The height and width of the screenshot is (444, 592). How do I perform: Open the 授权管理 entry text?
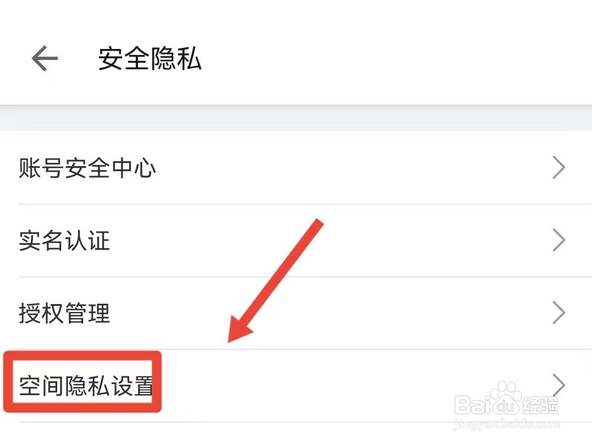pyautogui.click(x=64, y=314)
